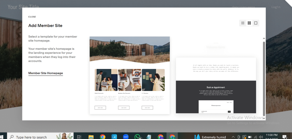
Task: Close the Add Member Site dialog
Action: pos(32,17)
